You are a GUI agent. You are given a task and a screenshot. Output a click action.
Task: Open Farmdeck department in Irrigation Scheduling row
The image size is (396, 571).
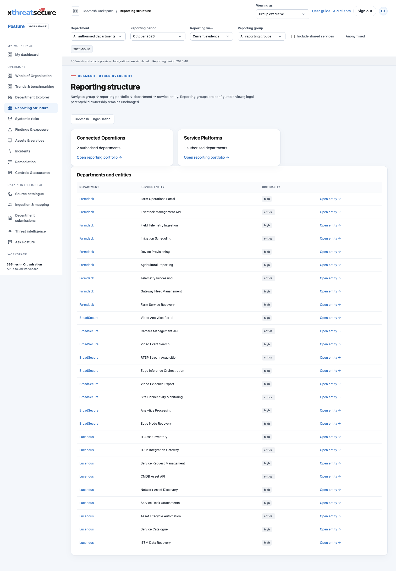tap(87, 239)
